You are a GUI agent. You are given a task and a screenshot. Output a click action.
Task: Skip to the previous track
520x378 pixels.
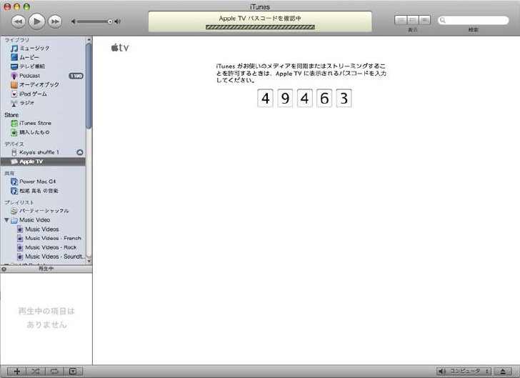point(19,21)
